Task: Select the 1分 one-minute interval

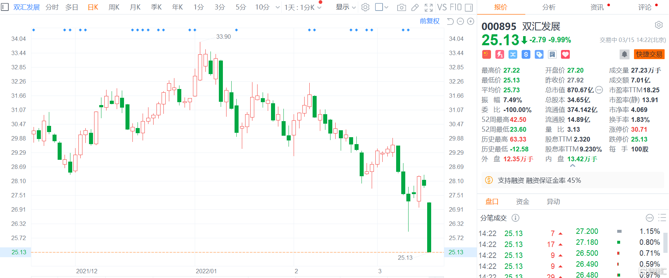Action: tap(198, 7)
